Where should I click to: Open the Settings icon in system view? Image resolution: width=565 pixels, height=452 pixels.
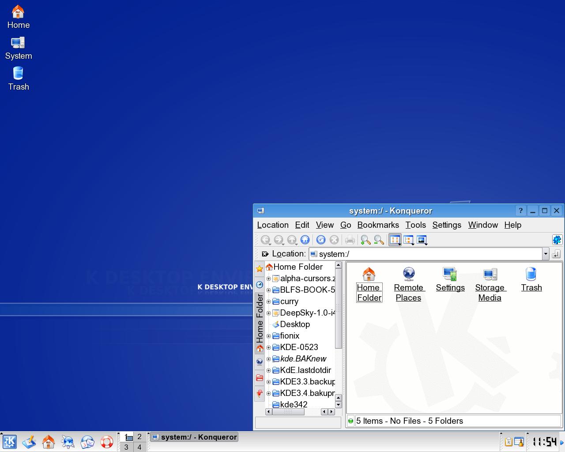coord(450,280)
